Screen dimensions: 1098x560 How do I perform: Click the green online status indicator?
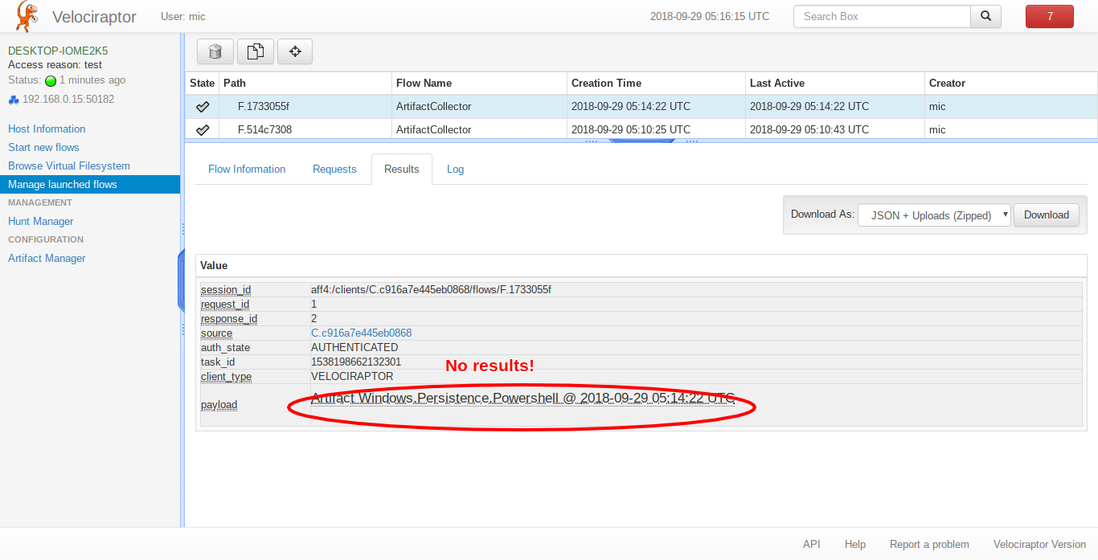(x=51, y=80)
